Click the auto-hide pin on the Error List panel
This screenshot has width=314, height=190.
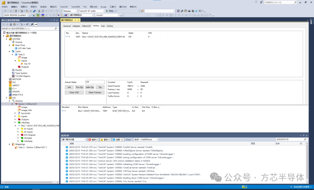pos(303,136)
